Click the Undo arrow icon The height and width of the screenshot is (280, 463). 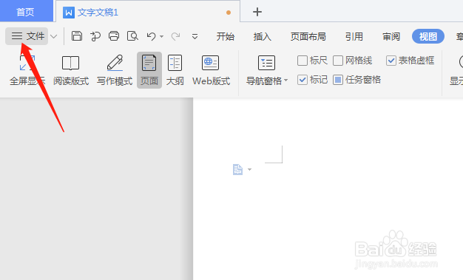point(151,36)
